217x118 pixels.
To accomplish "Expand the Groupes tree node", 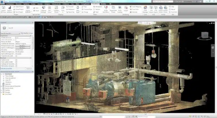I will 1,92.
